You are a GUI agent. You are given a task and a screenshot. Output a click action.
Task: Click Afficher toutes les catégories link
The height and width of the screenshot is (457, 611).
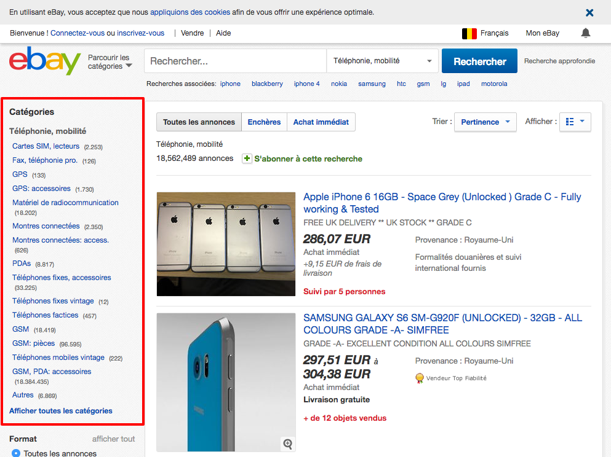(61, 410)
